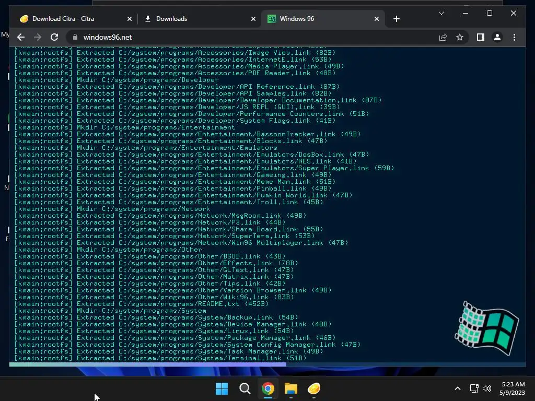Click the 'Mkdir C:/system/programs/Entertainment/Emulators' line
535x401 pixels.
(146, 148)
